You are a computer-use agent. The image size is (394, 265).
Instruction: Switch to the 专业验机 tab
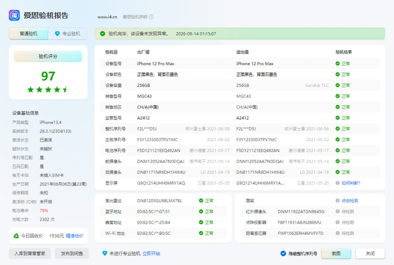pyautogui.click(x=68, y=34)
